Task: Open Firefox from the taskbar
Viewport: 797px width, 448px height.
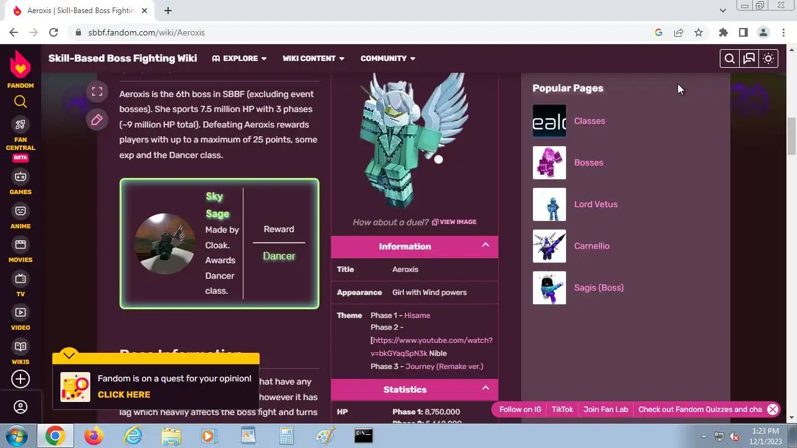Action: (x=94, y=436)
